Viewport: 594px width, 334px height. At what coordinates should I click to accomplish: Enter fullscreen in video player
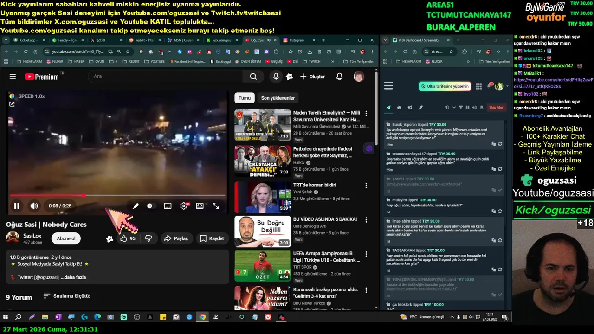click(216, 206)
